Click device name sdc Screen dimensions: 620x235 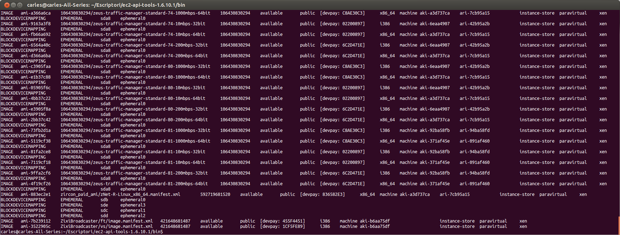click(104, 210)
